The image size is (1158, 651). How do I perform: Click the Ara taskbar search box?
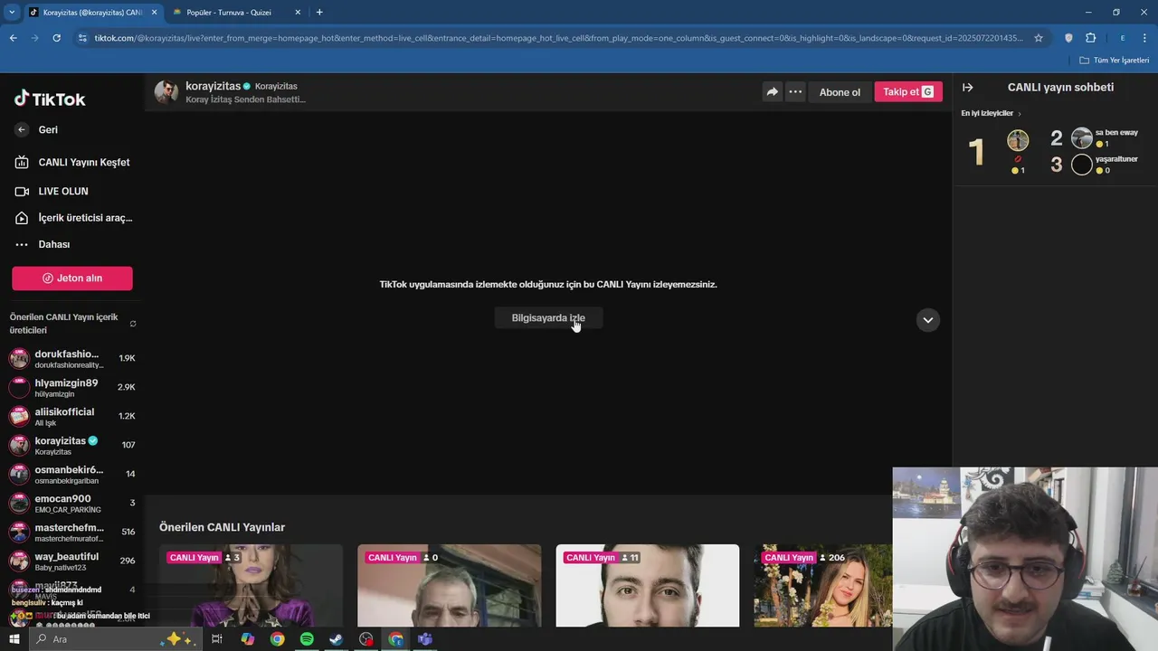116,639
